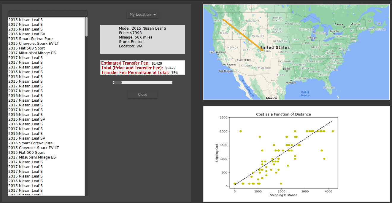Click Montreal on the map
Screen dimensions: 392x203
point(356,24)
